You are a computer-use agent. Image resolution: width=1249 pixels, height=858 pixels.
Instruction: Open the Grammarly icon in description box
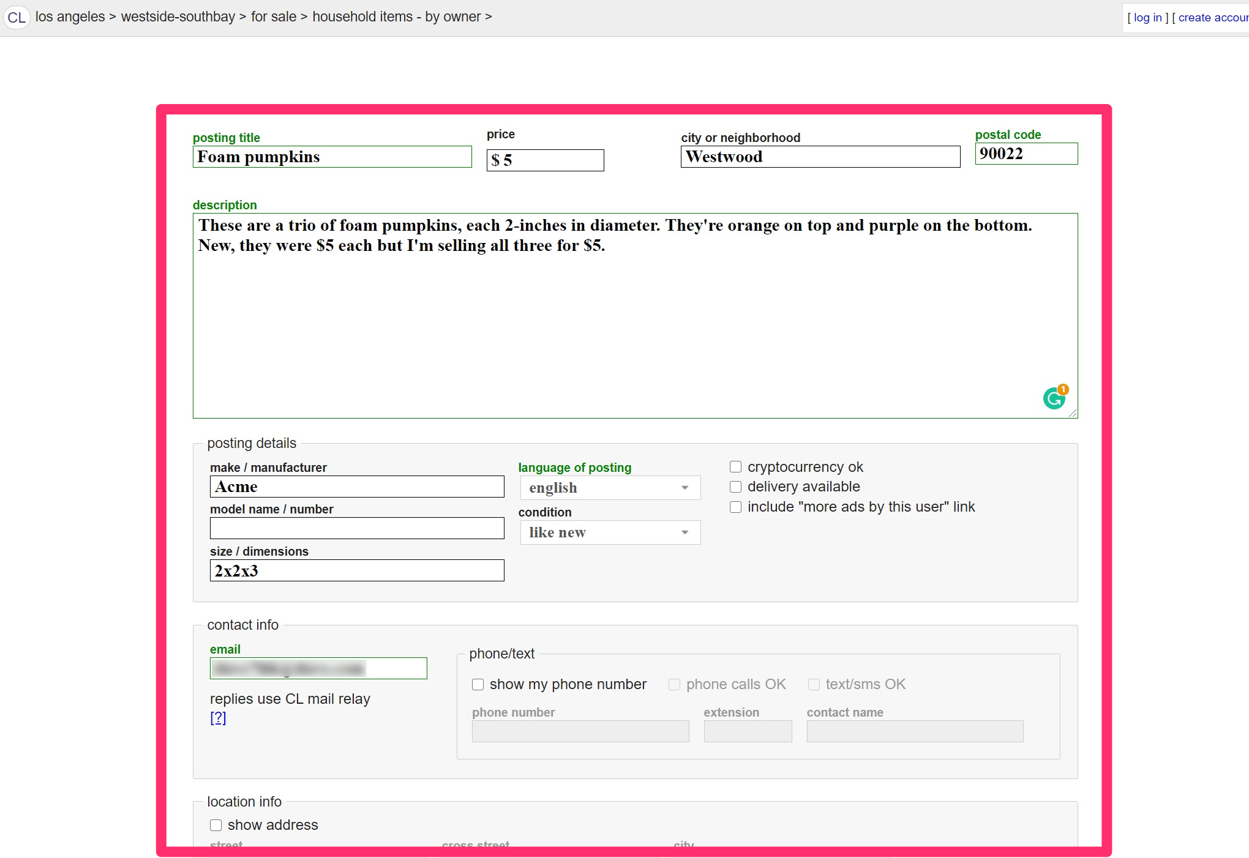1054,398
